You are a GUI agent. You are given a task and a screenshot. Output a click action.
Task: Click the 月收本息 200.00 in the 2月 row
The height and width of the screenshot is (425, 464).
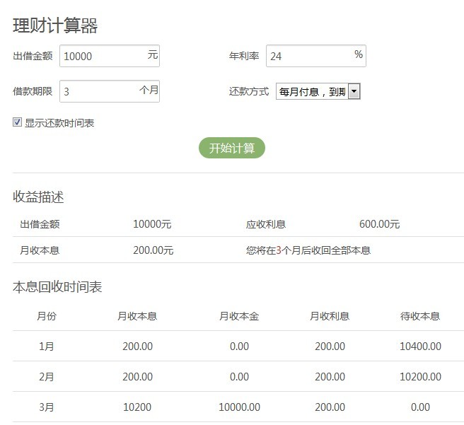click(x=137, y=377)
